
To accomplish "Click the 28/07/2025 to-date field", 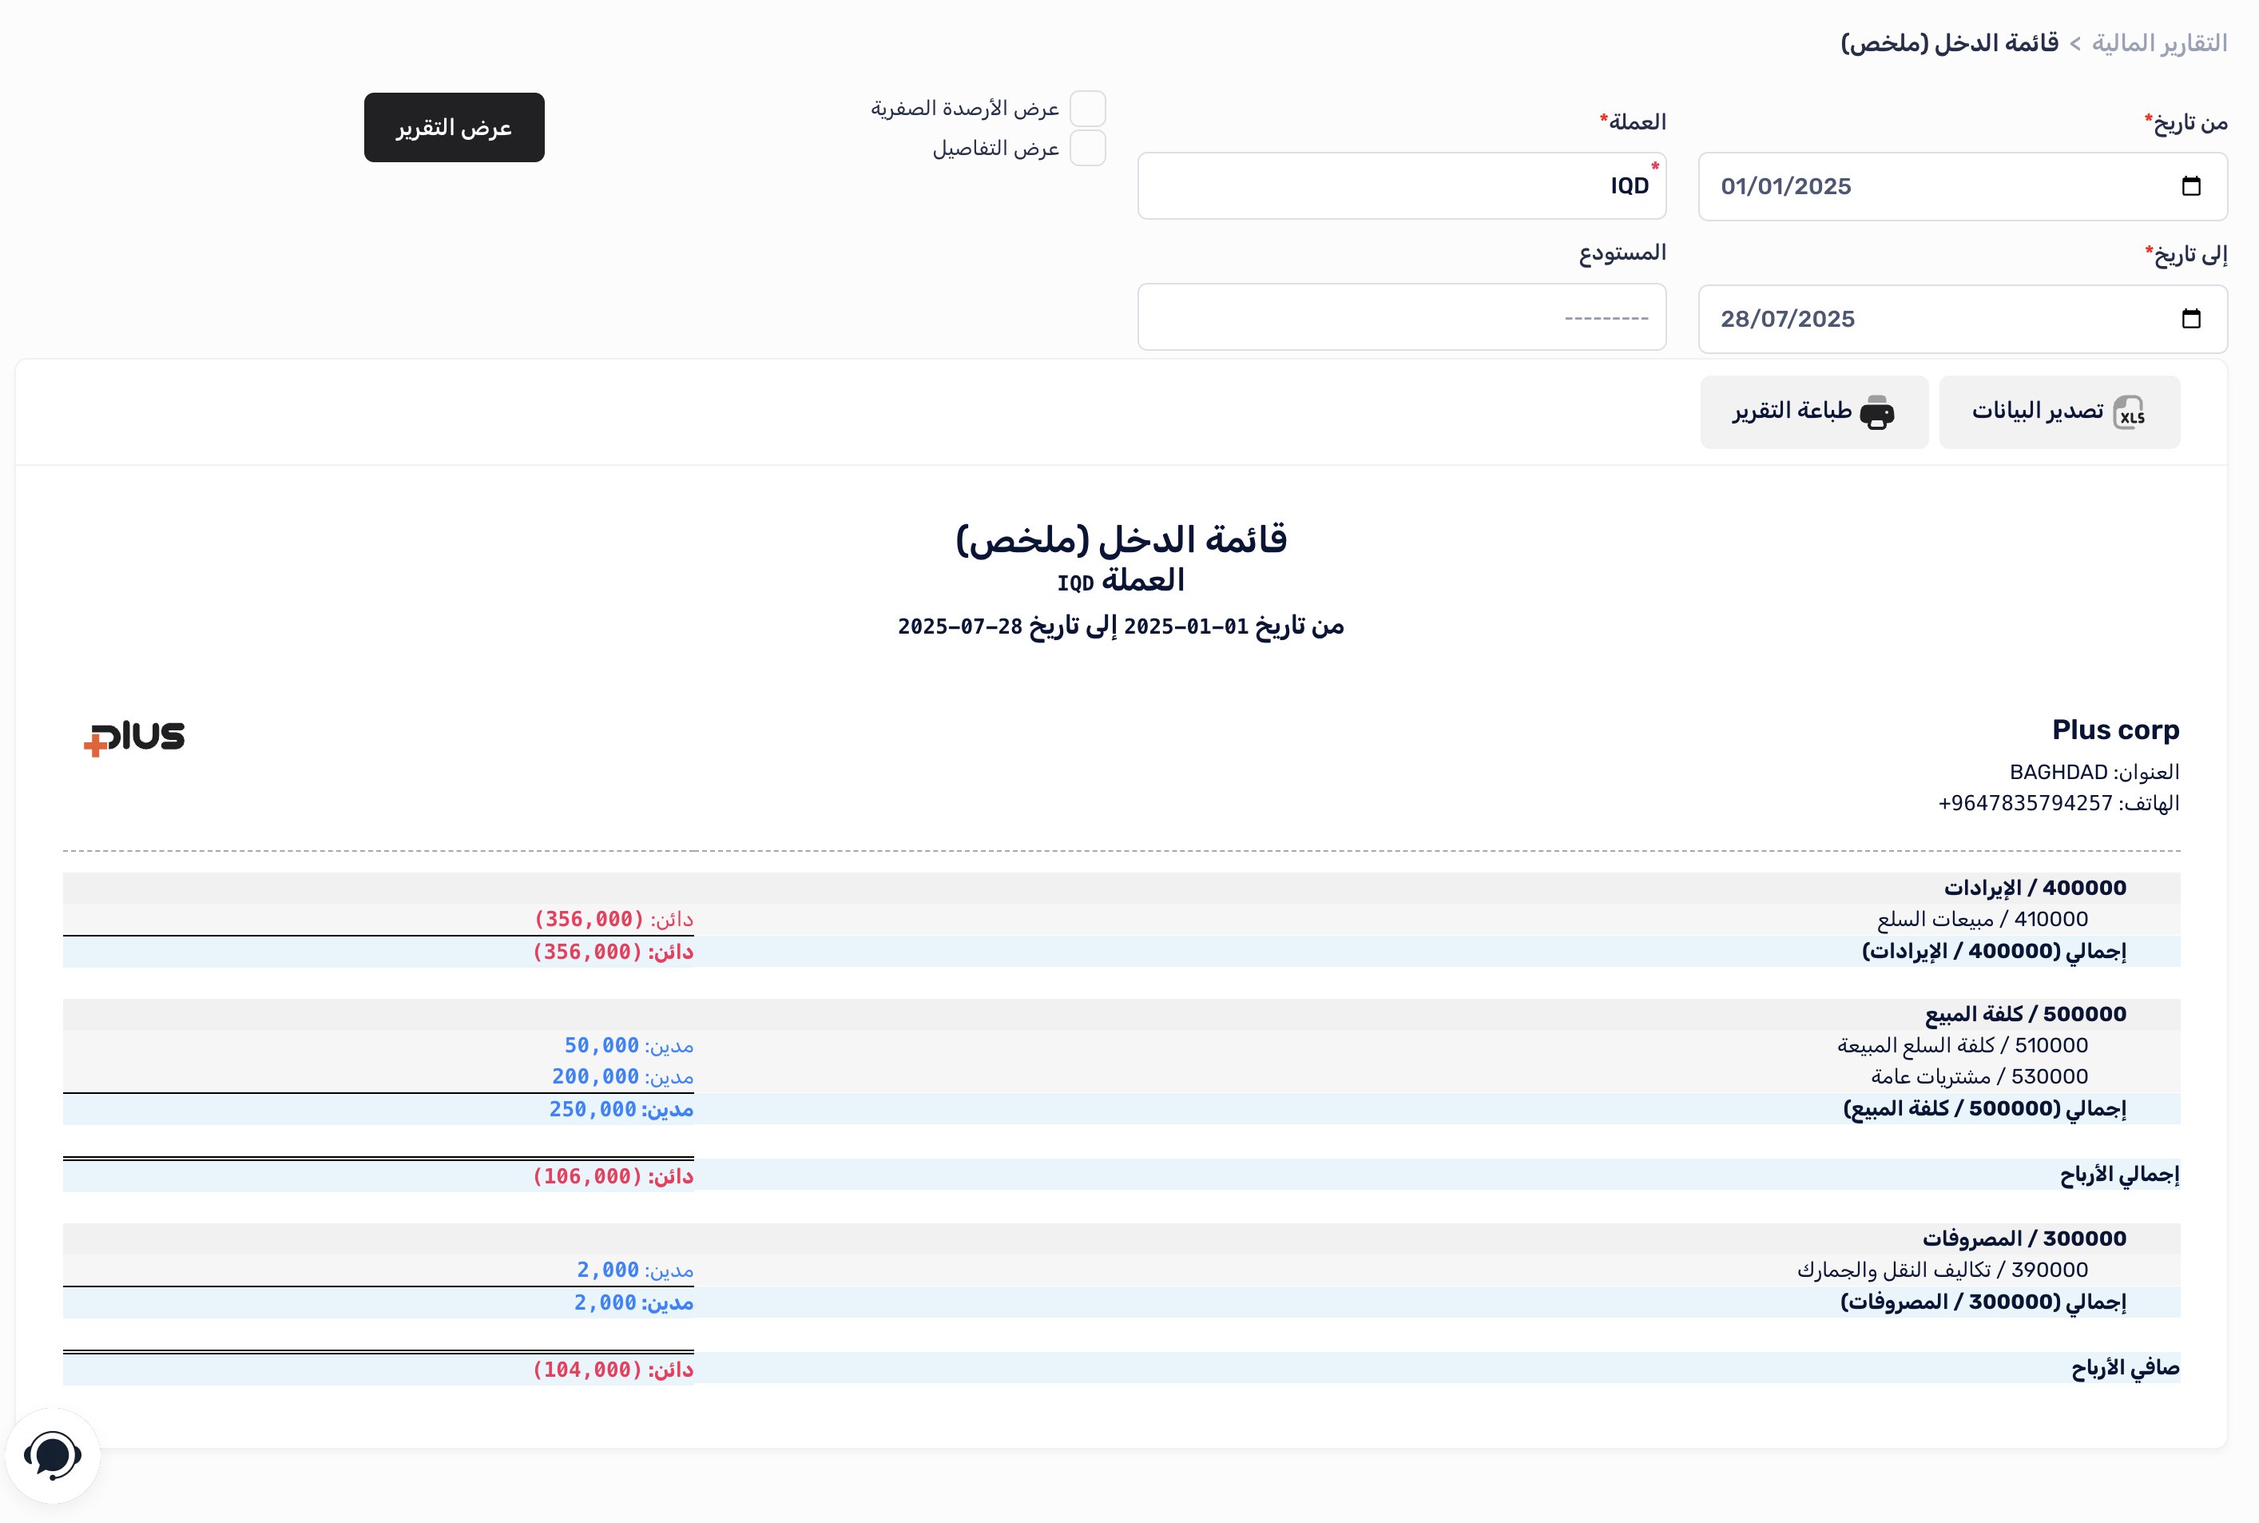I will [1931, 319].
